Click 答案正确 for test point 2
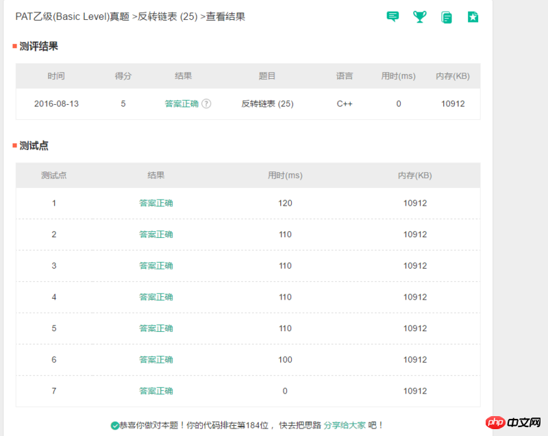The height and width of the screenshot is (436, 548). pyautogui.click(x=156, y=234)
